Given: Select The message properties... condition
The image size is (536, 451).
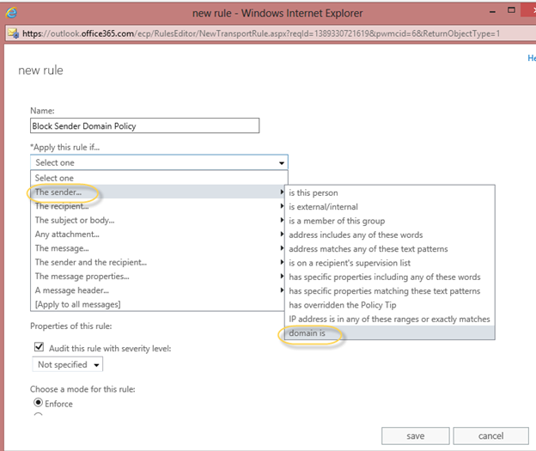Looking at the screenshot, I should point(157,276).
